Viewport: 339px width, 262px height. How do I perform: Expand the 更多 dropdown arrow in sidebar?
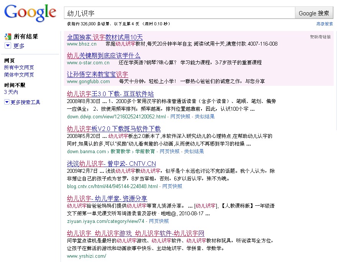(x=8, y=46)
